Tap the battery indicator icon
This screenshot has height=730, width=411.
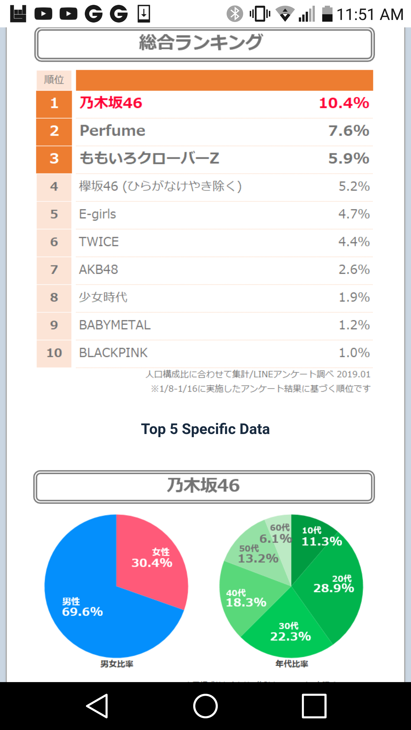click(327, 14)
